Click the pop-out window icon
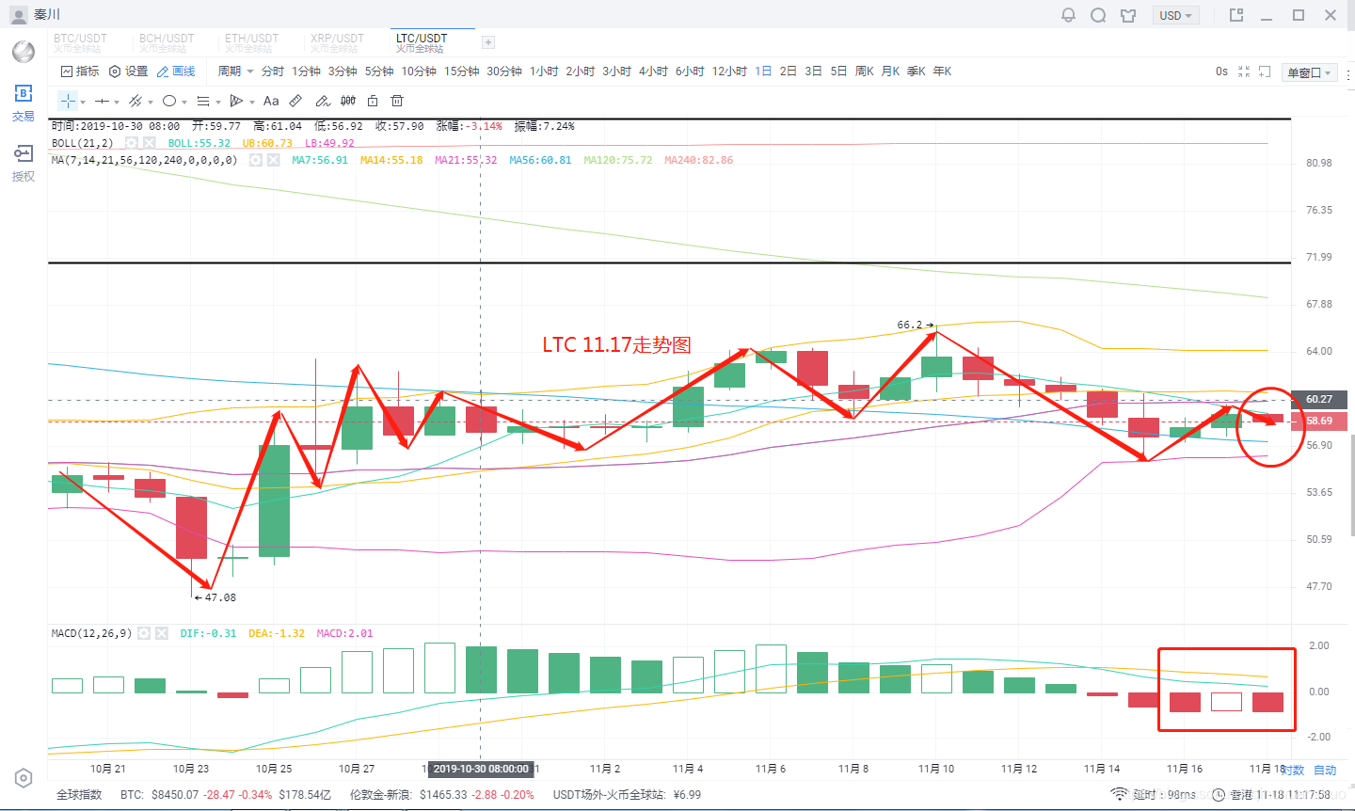 tap(1236, 15)
